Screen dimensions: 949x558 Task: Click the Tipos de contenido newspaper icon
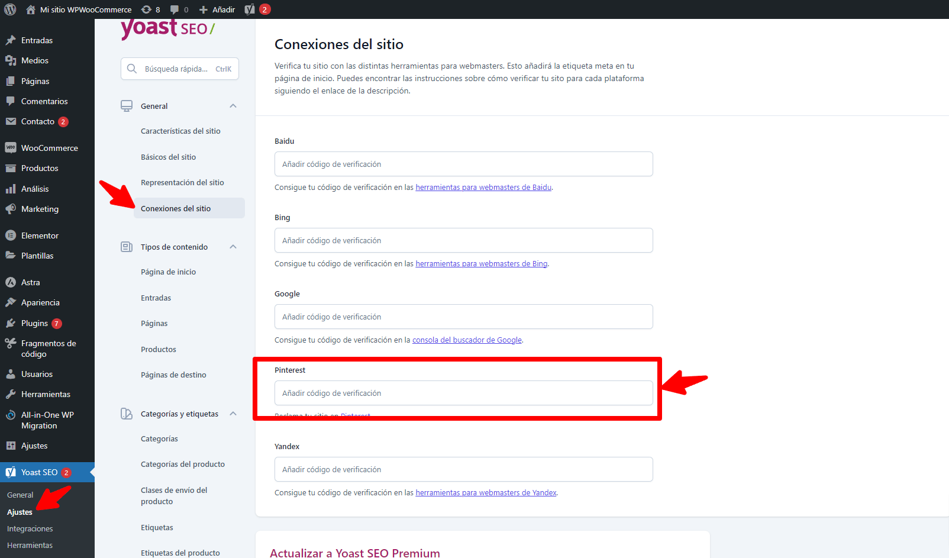point(127,247)
